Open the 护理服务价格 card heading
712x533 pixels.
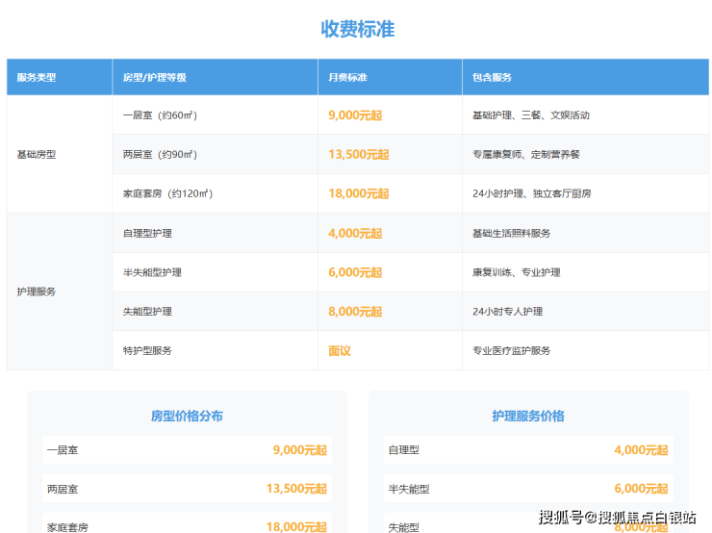(x=528, y=416)
